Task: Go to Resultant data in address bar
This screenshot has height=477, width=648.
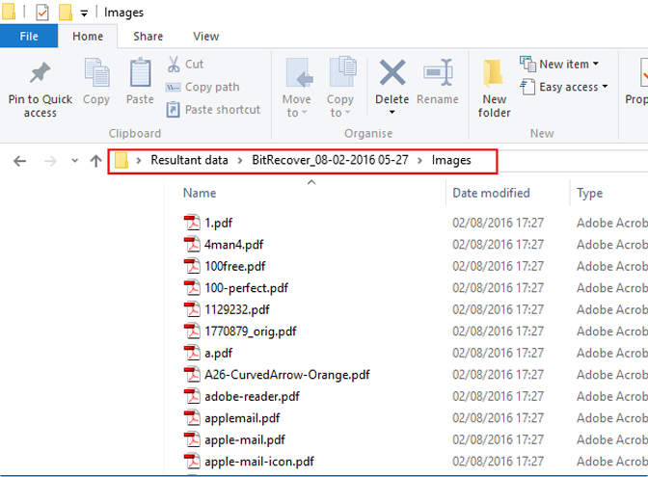Action: tap(189, 160)
